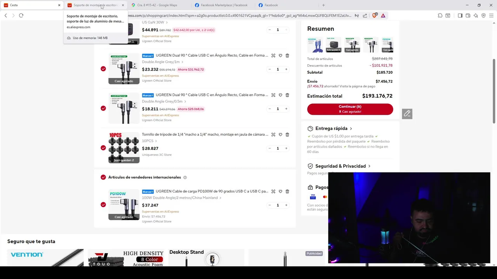Open the Brave Wallet icon
This screenshot has height=279, width=497.
point(468,15)
